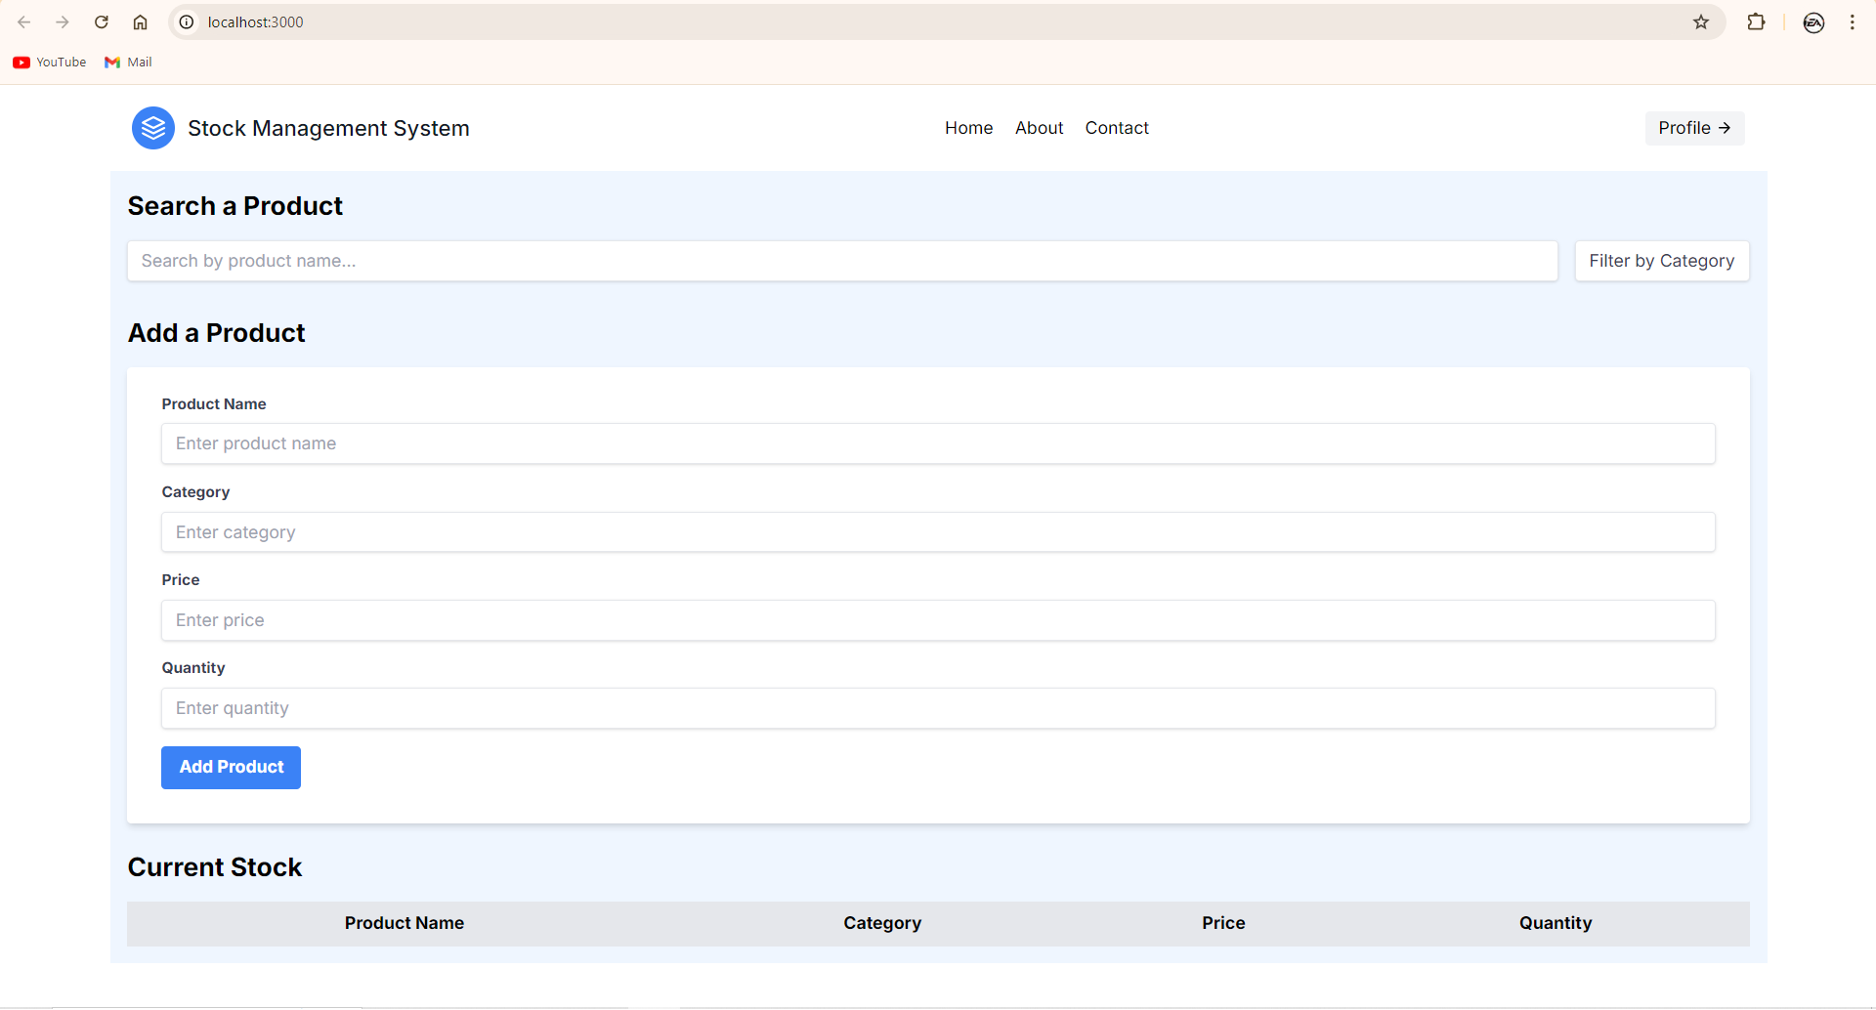Click the Stock Management System logo icon
This screenshot has width=1876, height=1010.
point(153,128)
